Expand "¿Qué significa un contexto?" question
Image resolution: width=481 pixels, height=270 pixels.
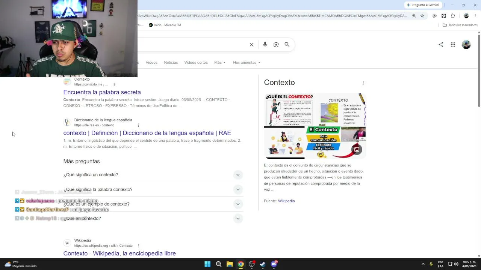[153, 175]
